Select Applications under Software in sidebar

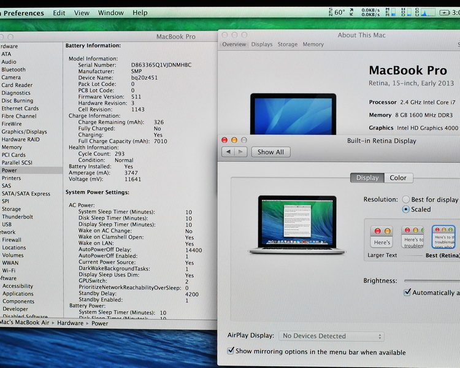pyautogui.click(x=18, y=293)
